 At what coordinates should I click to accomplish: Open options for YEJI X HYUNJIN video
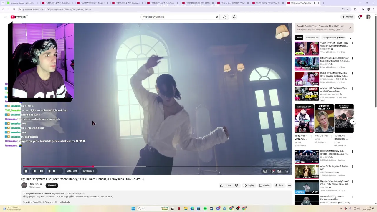tap(353, 43)
